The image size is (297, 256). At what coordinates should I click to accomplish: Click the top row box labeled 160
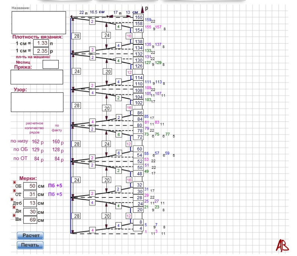click(139, 18)
